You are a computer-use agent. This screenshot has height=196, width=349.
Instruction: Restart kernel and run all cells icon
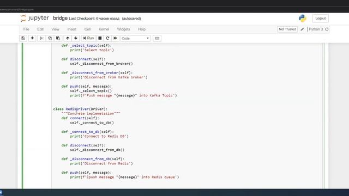[115, 38]
